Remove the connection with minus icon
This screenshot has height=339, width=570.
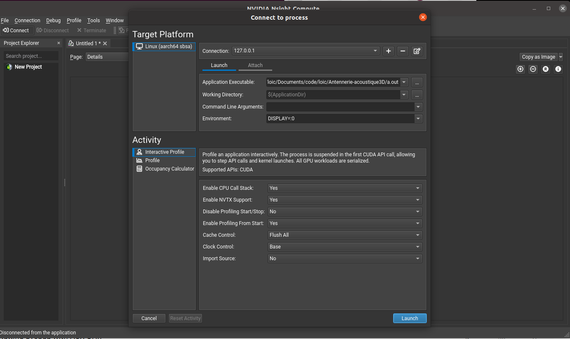(x=402, y=51)
